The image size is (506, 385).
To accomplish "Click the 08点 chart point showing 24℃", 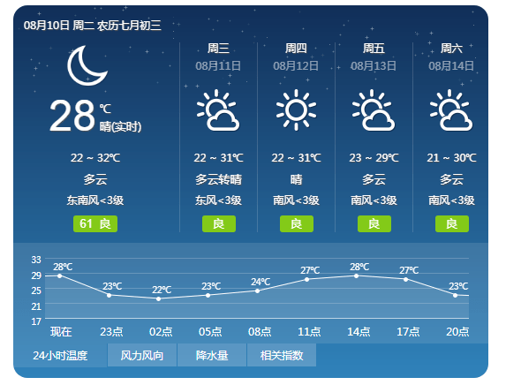I will coord(257,291).
